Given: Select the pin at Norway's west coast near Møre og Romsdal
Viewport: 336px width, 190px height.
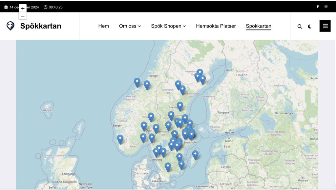Looking at the screenshot, I should click(x=137, y=83).
